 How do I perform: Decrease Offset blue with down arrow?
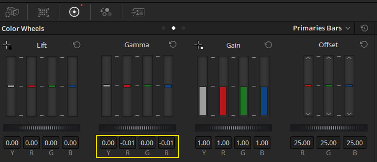pos(349,114)
